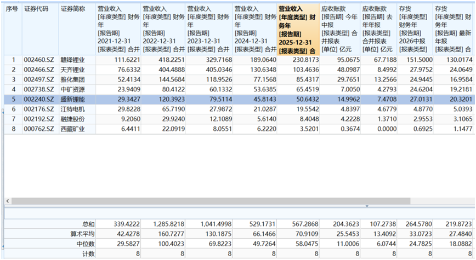This screenshot has width=476, height=260.
Task: Select average value 70.9109
Action: (298, 234)
